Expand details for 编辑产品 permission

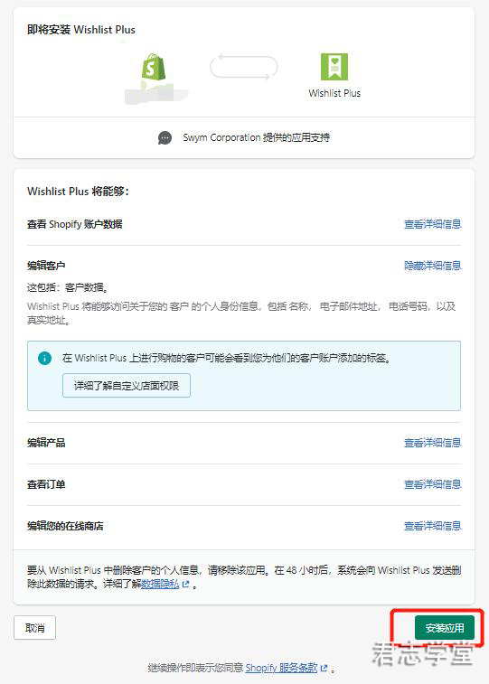pos(432,443)
